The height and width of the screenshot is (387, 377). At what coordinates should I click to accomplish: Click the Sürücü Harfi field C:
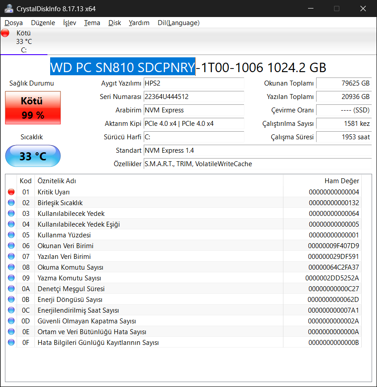[x=194, y=137]
